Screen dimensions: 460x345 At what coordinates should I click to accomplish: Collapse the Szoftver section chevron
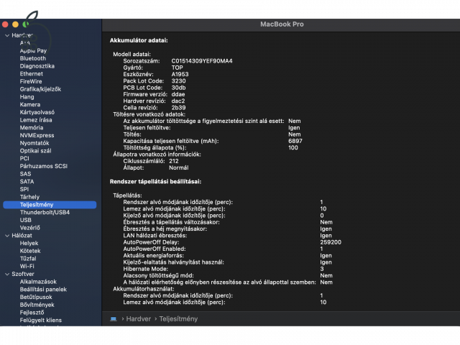pyautogui.click(x=7, y=275)
